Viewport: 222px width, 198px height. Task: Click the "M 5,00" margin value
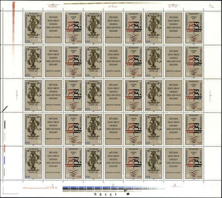[113, 6]
